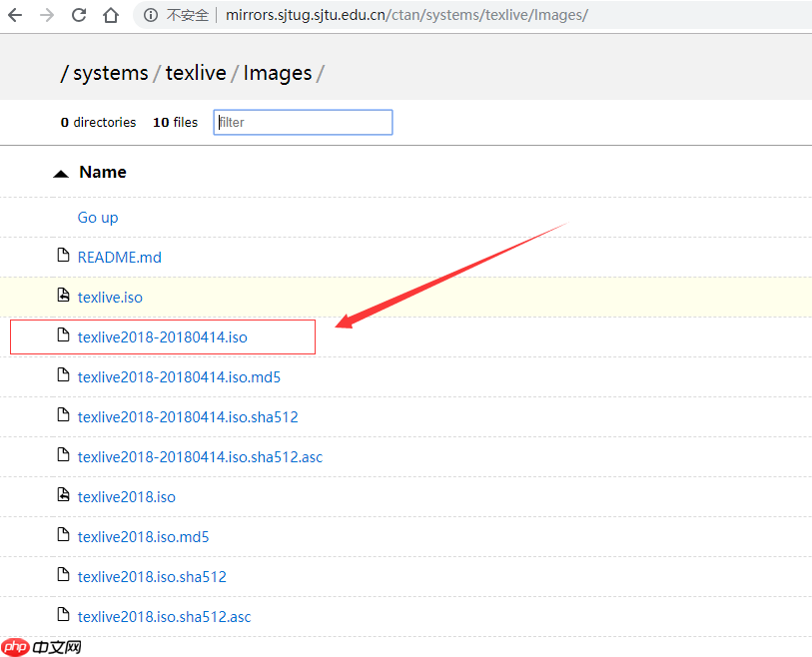
Task: Go to browser home page icon
Action: point(112,15)
